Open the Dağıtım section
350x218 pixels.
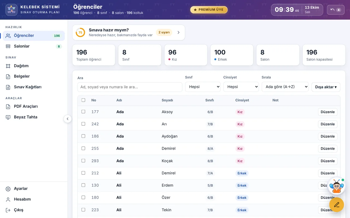(34, 66)
